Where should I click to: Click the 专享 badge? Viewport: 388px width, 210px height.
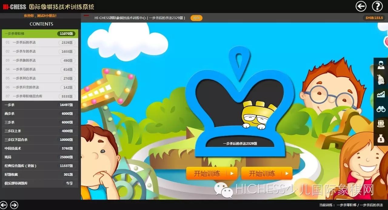coord(69,183)
